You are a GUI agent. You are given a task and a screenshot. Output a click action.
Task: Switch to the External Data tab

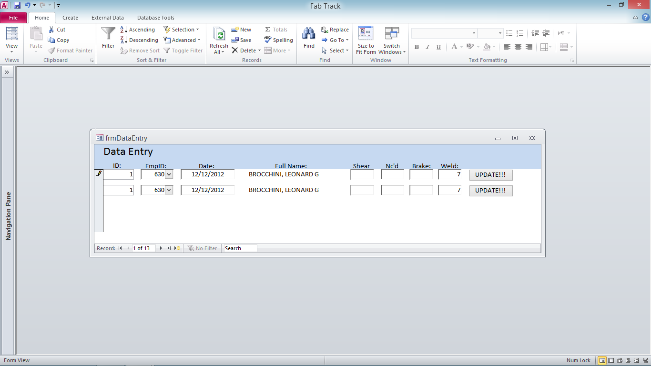108,18
